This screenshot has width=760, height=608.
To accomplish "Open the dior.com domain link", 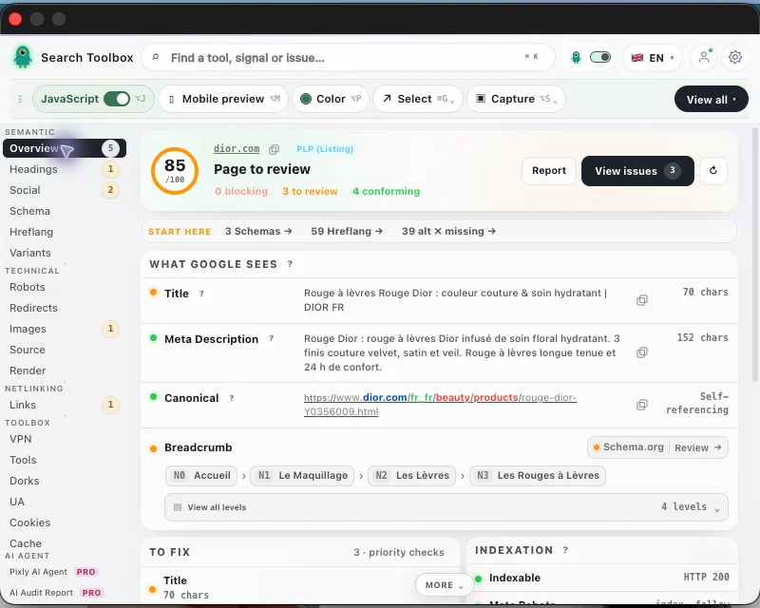I will (x=237, y=149).
